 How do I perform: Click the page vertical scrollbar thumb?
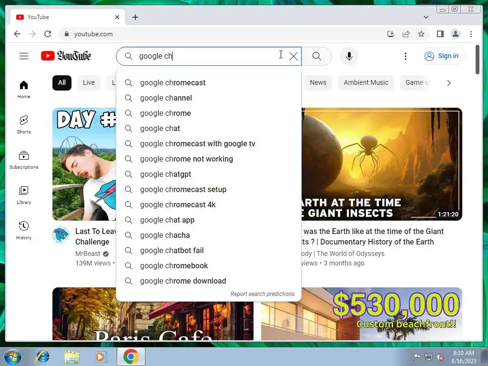coord(478,60)
